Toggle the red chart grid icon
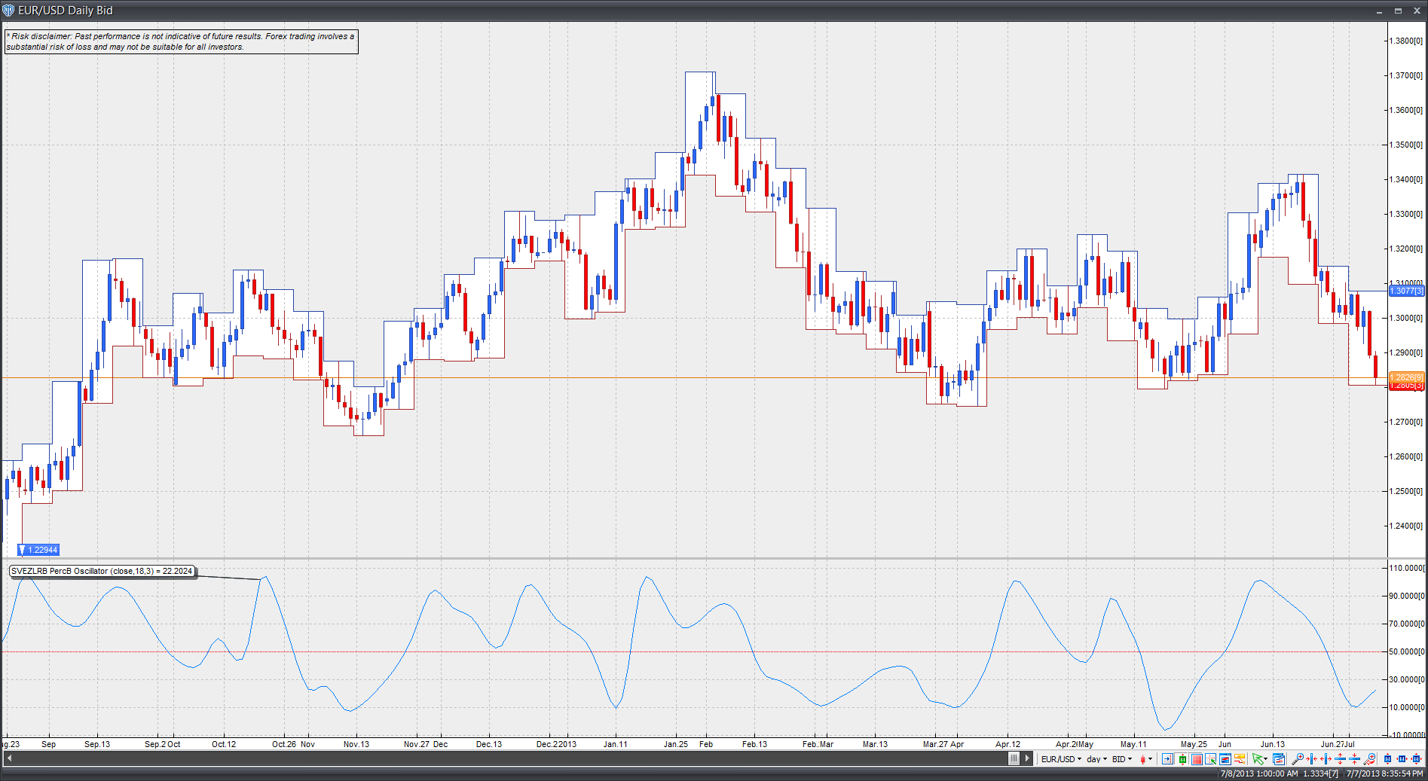The height and width of the screenshot is (781, 1428). click(x=1197, y=759)
